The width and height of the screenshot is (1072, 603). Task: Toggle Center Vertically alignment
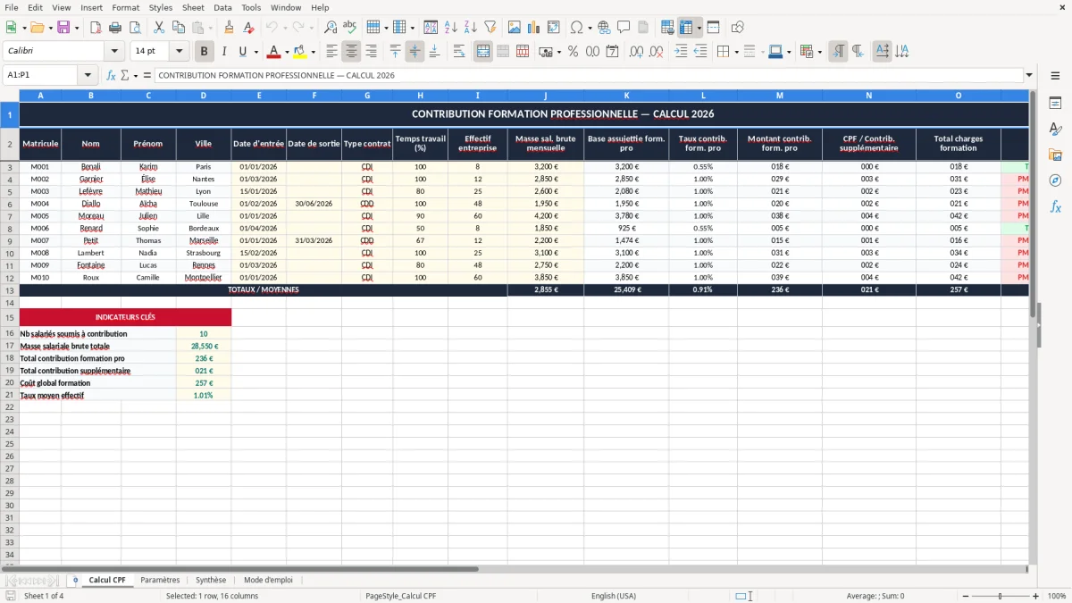point(415,52)
